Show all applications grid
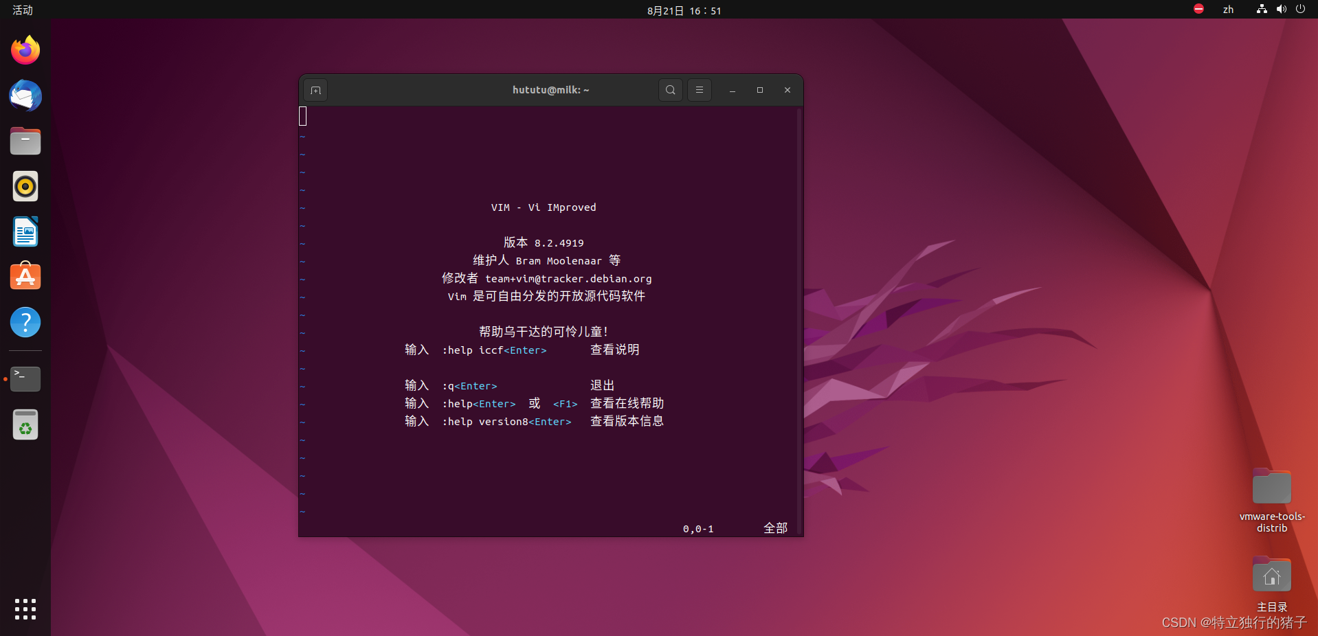The width and height of the screenshot is (1318, 636). [25, 609]
